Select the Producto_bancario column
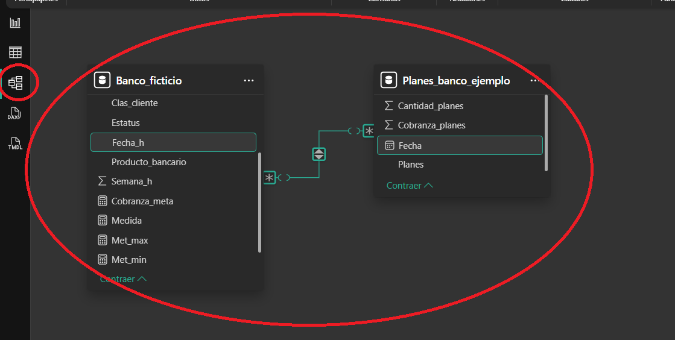This screenshot has height=340, width=675. [148, 162]
